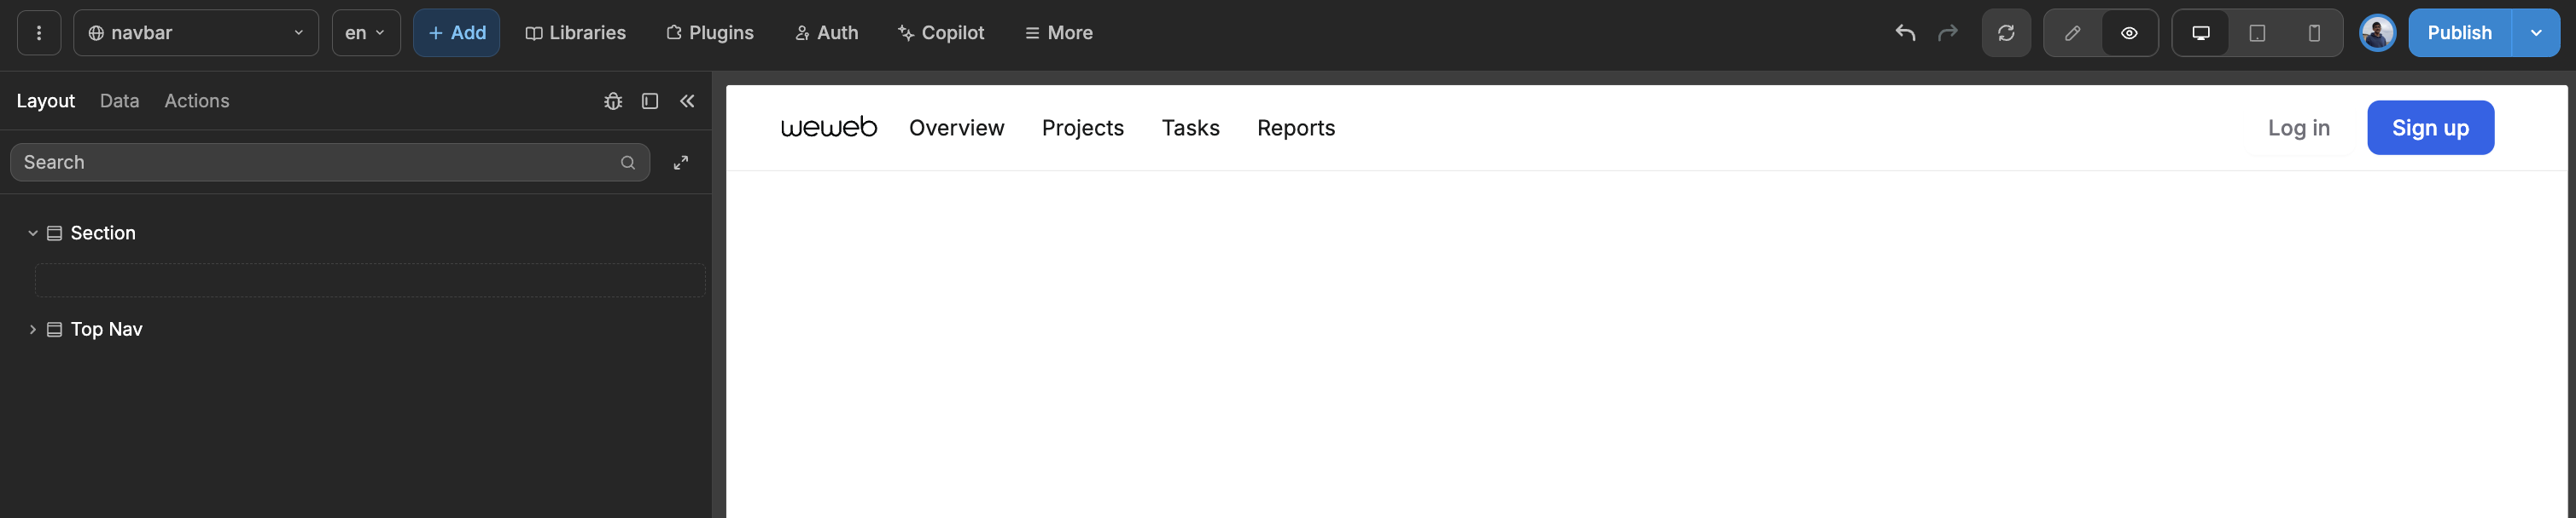Click inside the layout search field
Viewport: 2576px width, 518px height.
(x=300, y=162)
